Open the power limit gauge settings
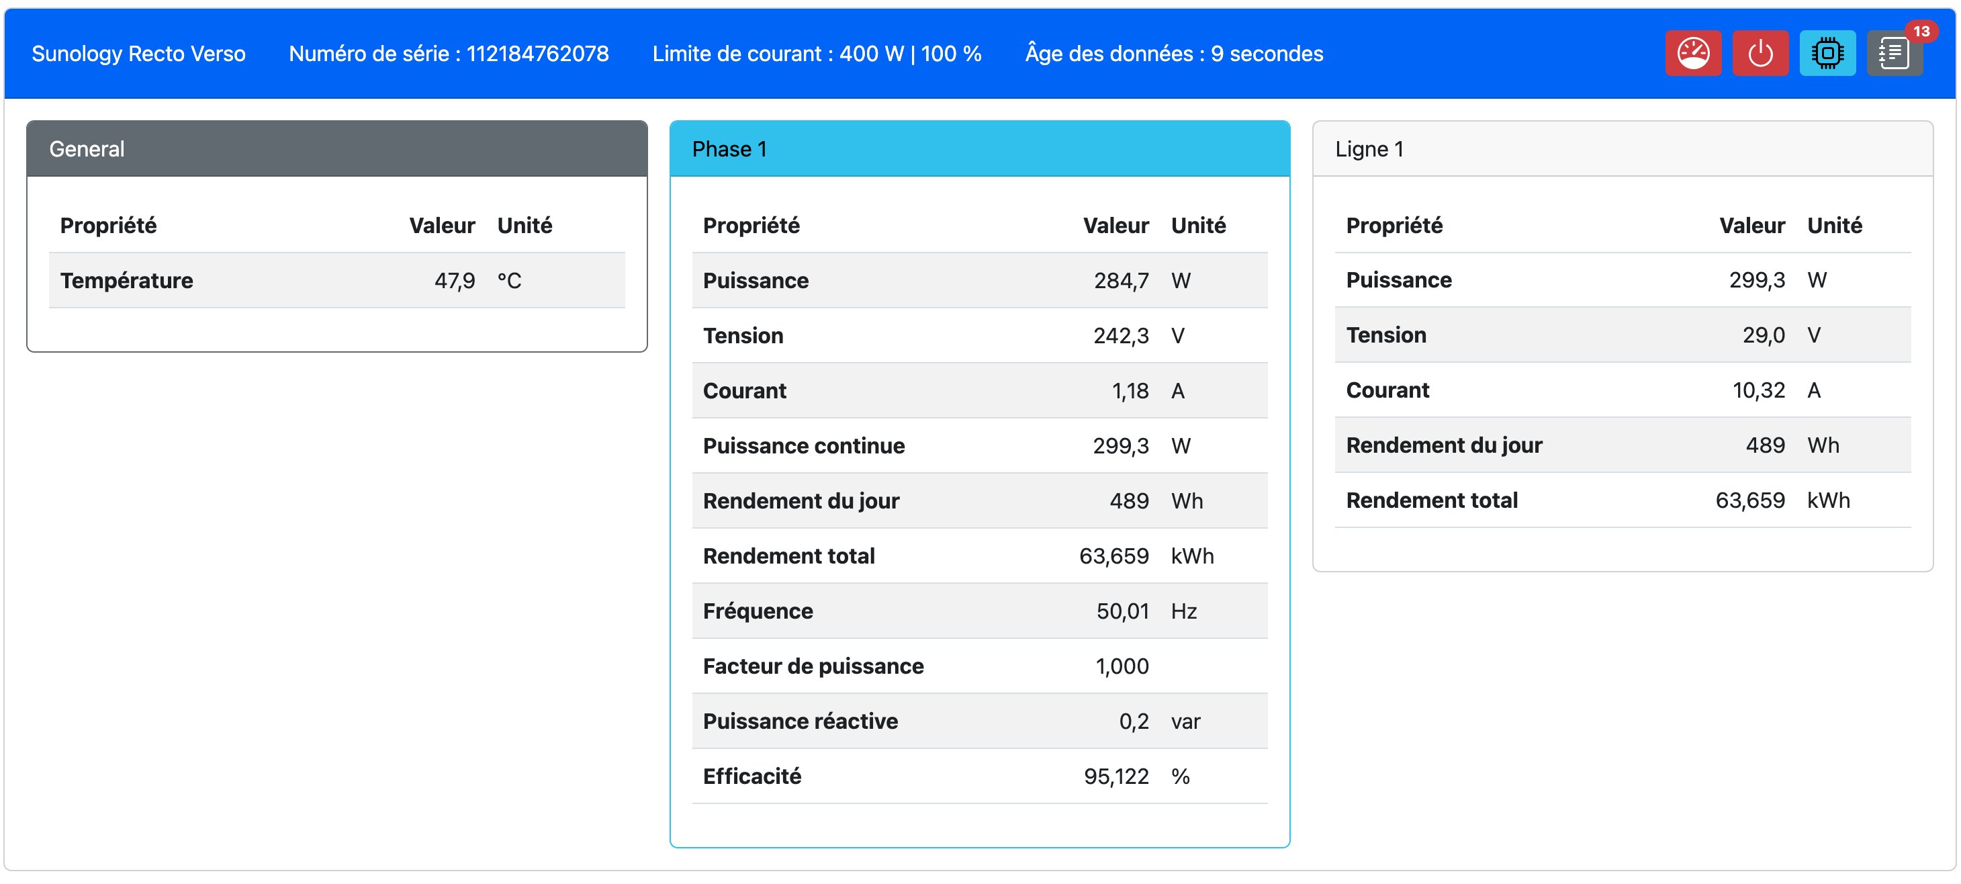The height and width of the screenshot is (884, 1961). 1692,53
